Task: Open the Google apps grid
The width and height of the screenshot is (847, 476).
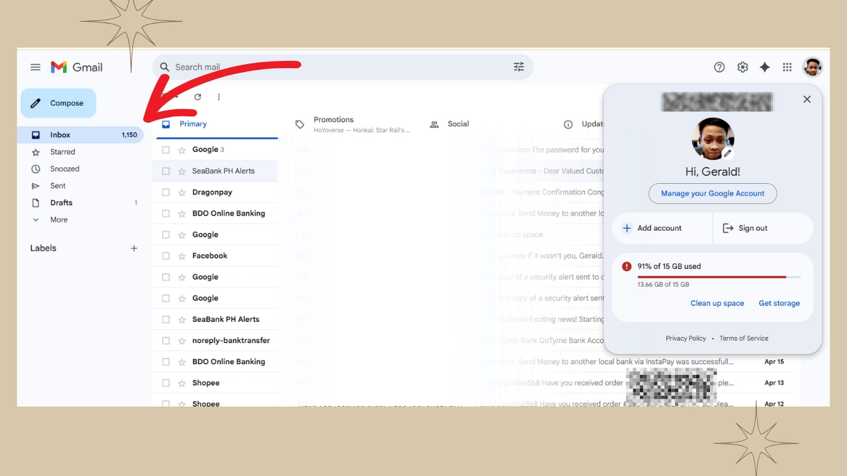Action: click(x=787, y=67)
